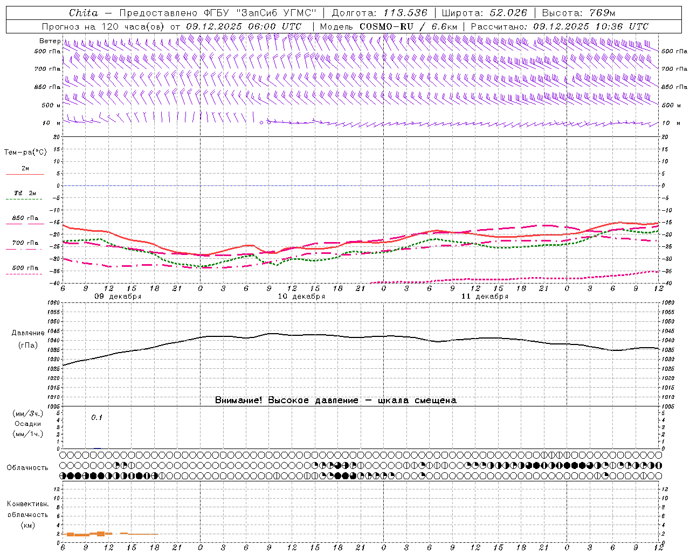The image size is (690, 552).
Task: Click the '(мм/1ч.)' precipitation unit label
Action: [27, 434]
